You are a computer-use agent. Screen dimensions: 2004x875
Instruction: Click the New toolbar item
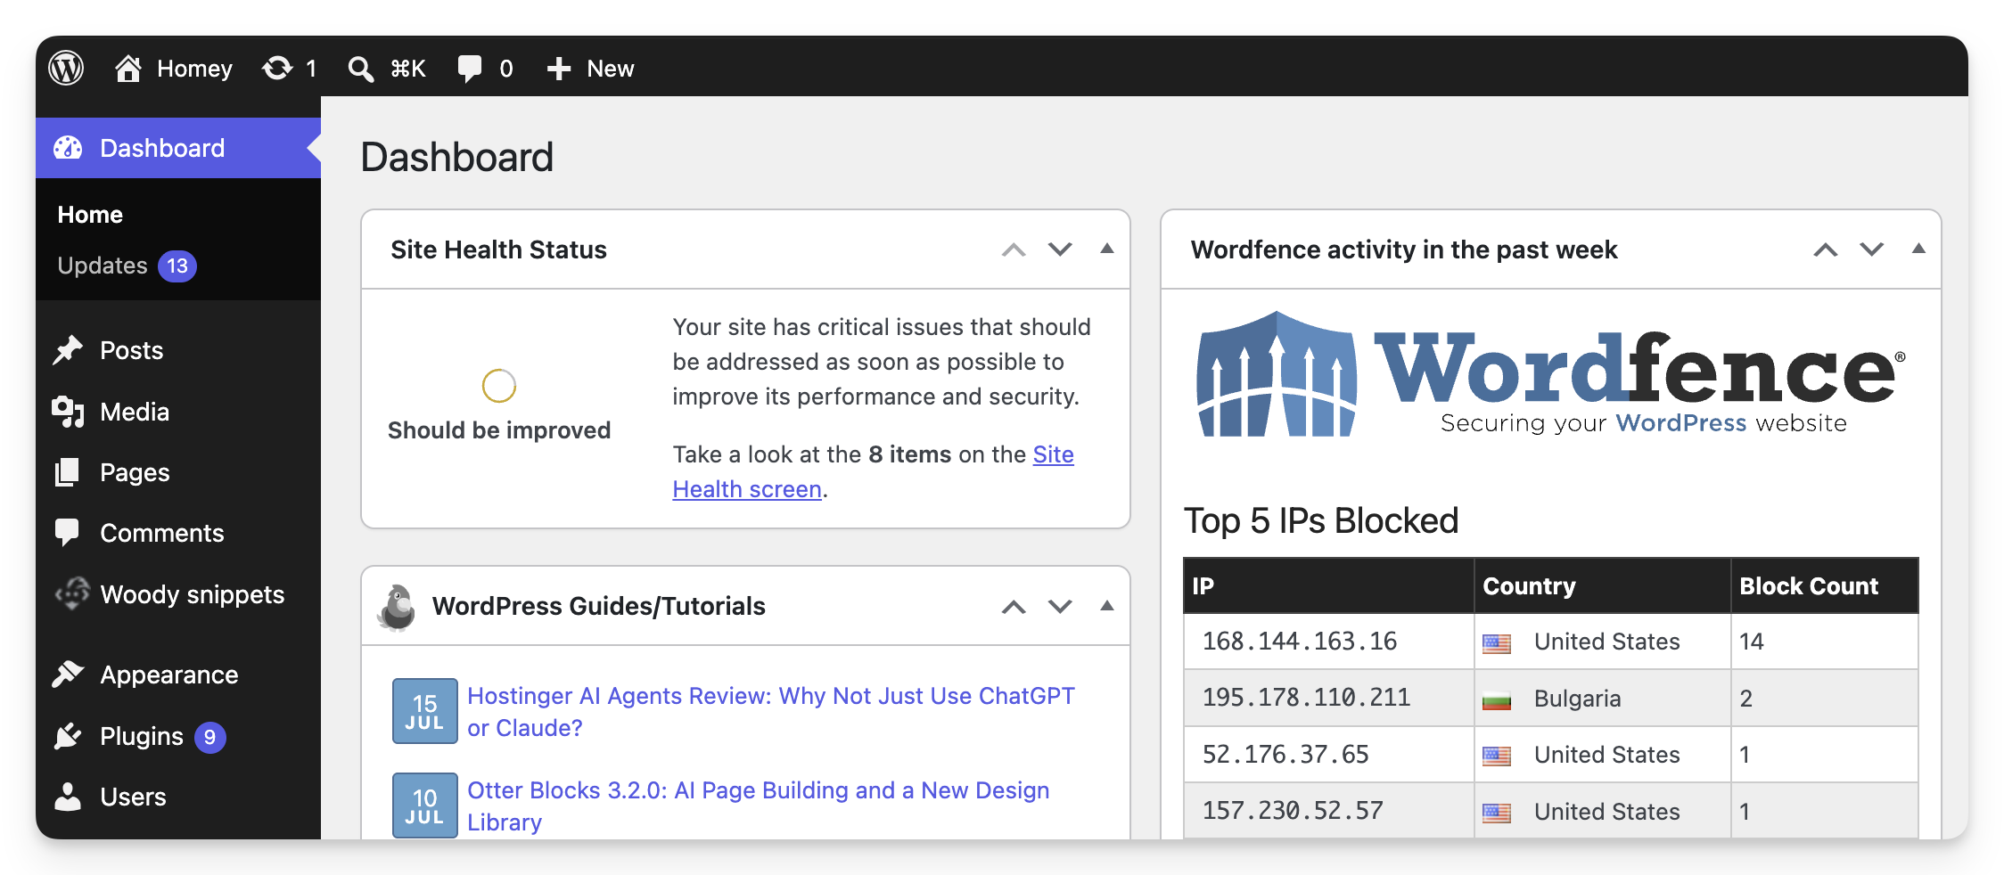pos(611,69)
